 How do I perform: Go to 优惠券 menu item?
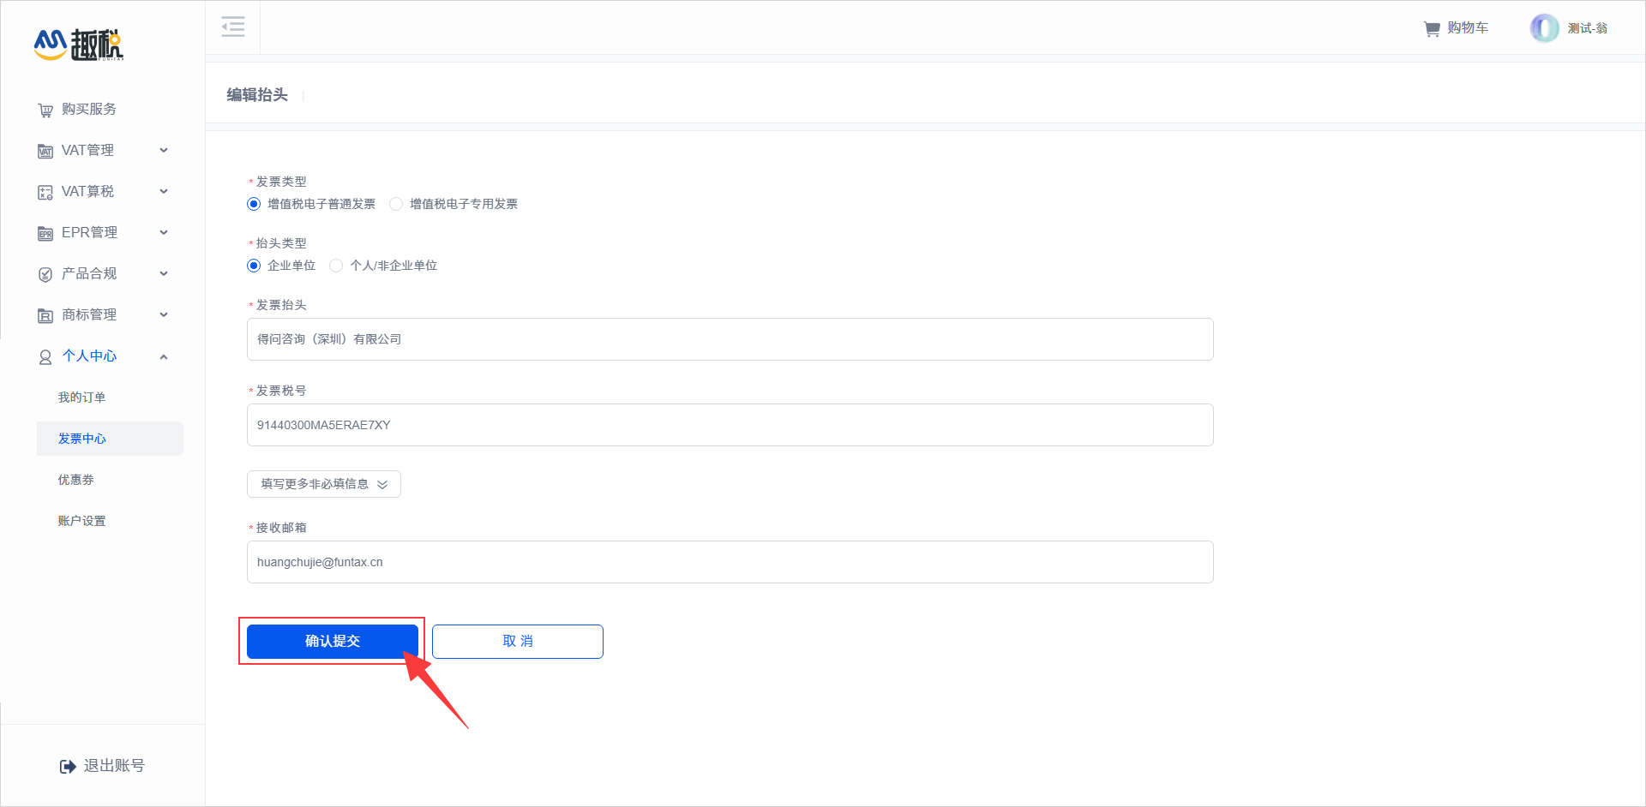pyautogui.click(x=76, y=480)
